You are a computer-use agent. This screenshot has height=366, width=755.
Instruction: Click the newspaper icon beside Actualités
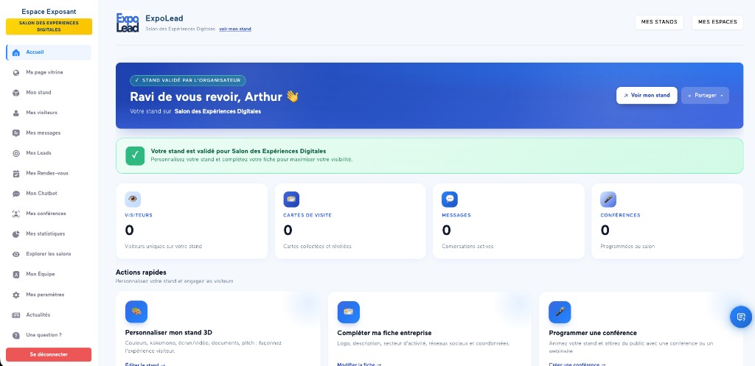[16, 315]
